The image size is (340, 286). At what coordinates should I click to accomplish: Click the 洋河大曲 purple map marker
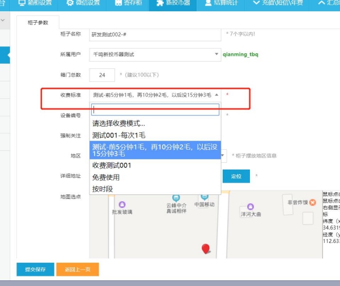pyautogui.click(x=250, y=207)
